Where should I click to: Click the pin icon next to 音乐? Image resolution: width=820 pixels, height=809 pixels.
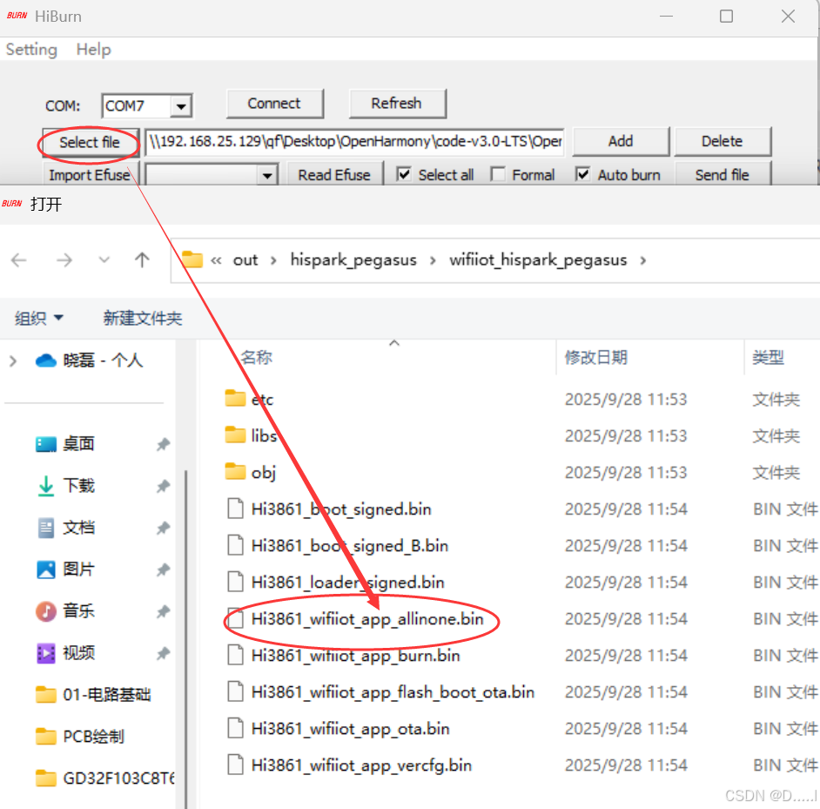click(163, 611)
